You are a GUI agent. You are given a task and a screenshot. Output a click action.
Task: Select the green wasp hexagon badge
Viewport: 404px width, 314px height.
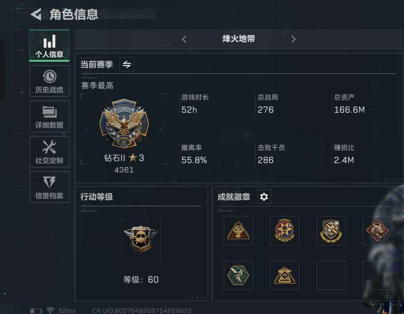pyautogui.click(x=238, y=276)
